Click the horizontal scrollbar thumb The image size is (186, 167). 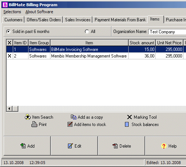[x=15, y=108]
